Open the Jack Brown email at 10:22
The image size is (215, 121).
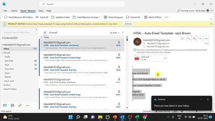coord(82,82)
